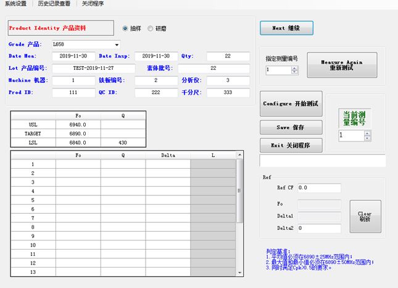This screenshot has width=398, height=288.
Task: Click the Next 继续 button
Action: [x=286, y=28]
